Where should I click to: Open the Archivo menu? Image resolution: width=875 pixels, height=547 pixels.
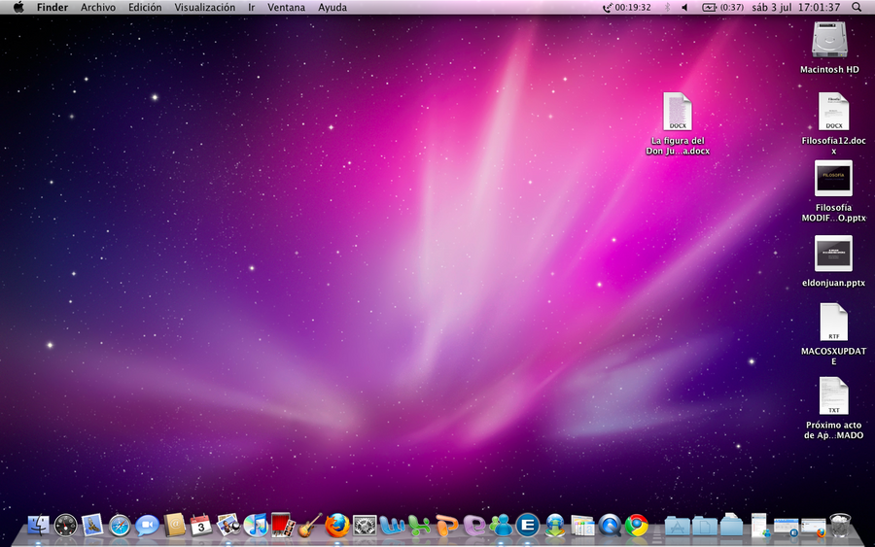point(98,7)
